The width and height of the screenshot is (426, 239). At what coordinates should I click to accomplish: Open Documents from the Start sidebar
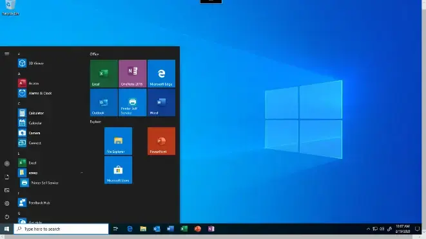click(7, 177)
